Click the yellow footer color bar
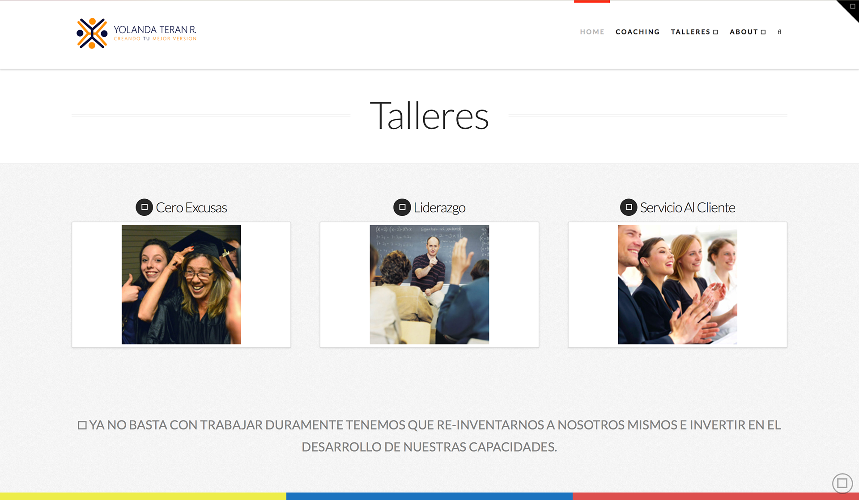 pos(143,496)
